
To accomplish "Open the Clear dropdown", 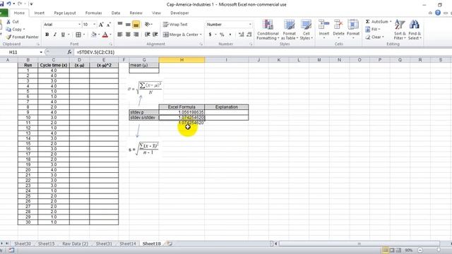I will pyautogui.click(x=374, y=37).
